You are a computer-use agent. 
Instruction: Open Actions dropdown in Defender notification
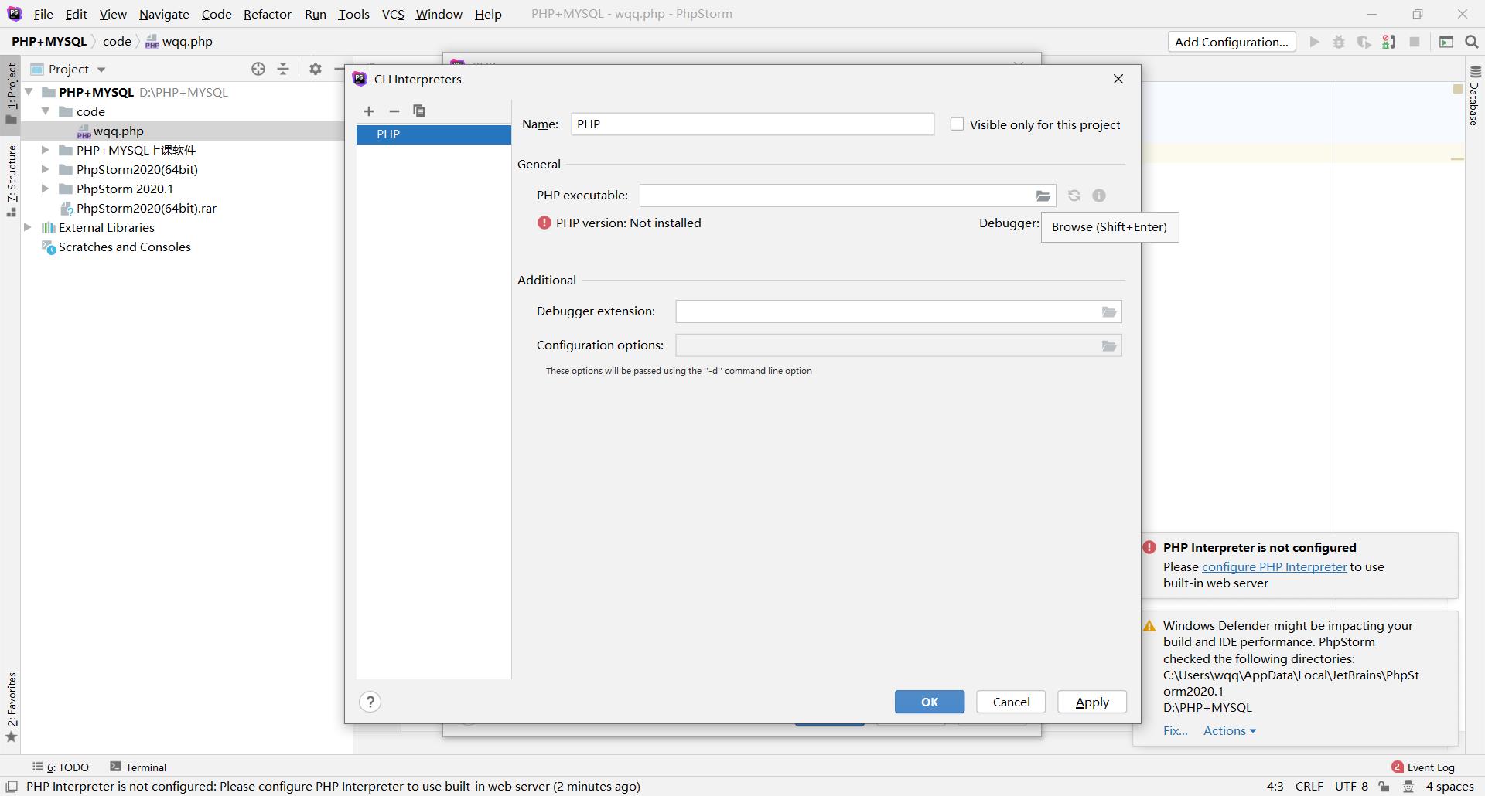pos(1230,730)
